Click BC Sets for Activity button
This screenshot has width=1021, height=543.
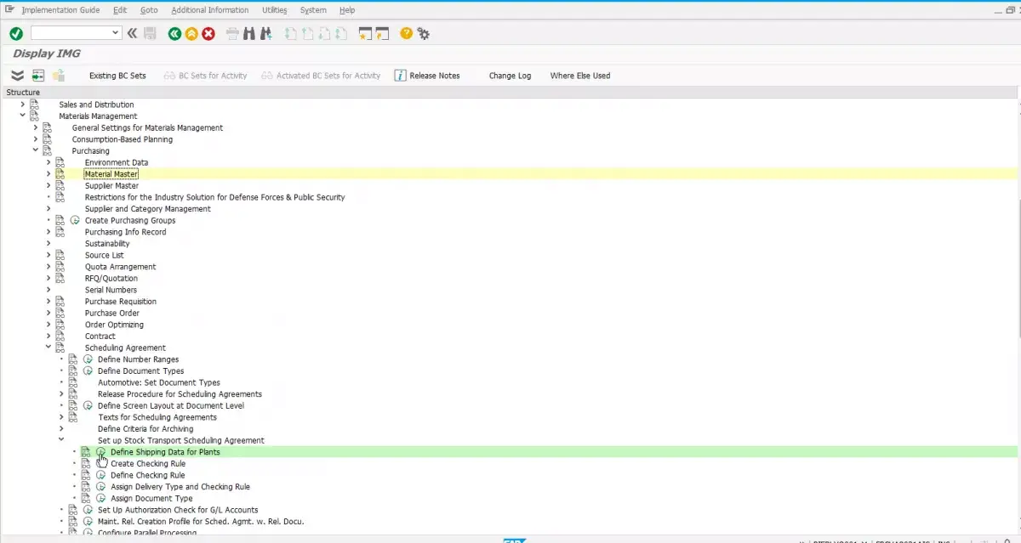(x=205, y=76)
